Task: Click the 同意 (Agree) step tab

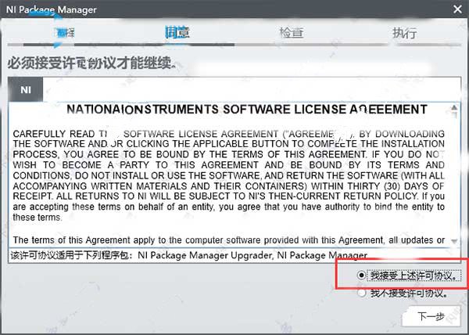Action: pyautogui.click(x=177, y=32)
